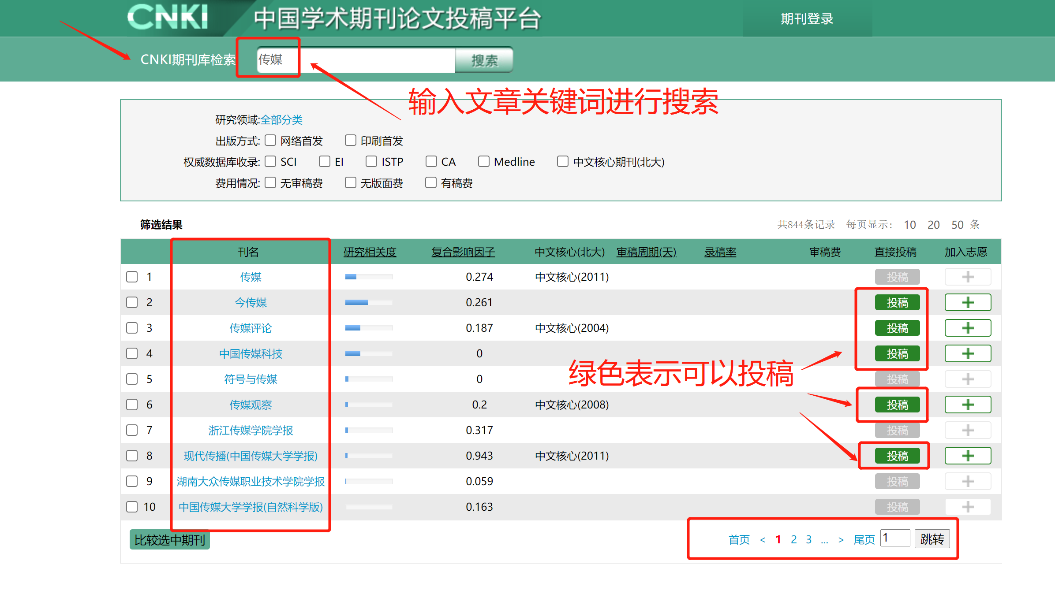The image size is (1055, 609).
Task: Open 期刊登录 tab
Action: coord(807,19)
